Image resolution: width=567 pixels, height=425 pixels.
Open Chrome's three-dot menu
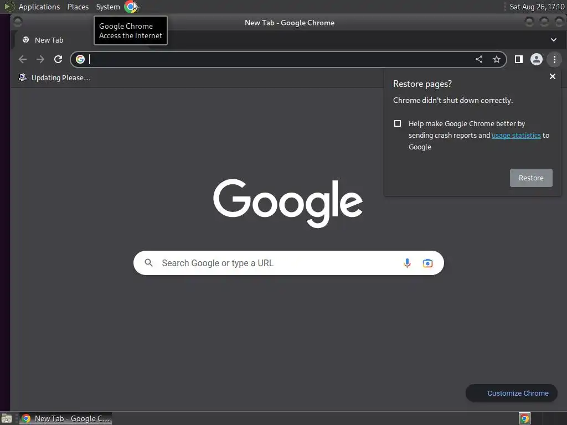[554, 59]
